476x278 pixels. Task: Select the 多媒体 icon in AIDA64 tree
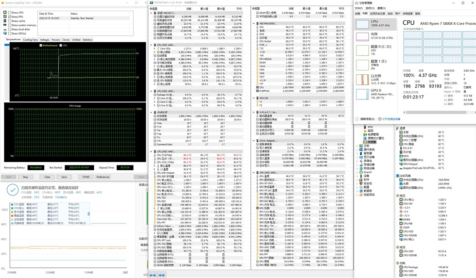pos(361,161)
